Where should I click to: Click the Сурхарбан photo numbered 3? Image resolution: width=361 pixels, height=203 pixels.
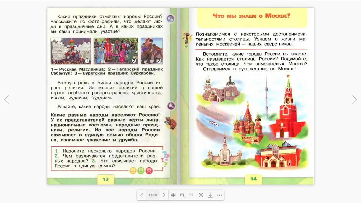152,51
